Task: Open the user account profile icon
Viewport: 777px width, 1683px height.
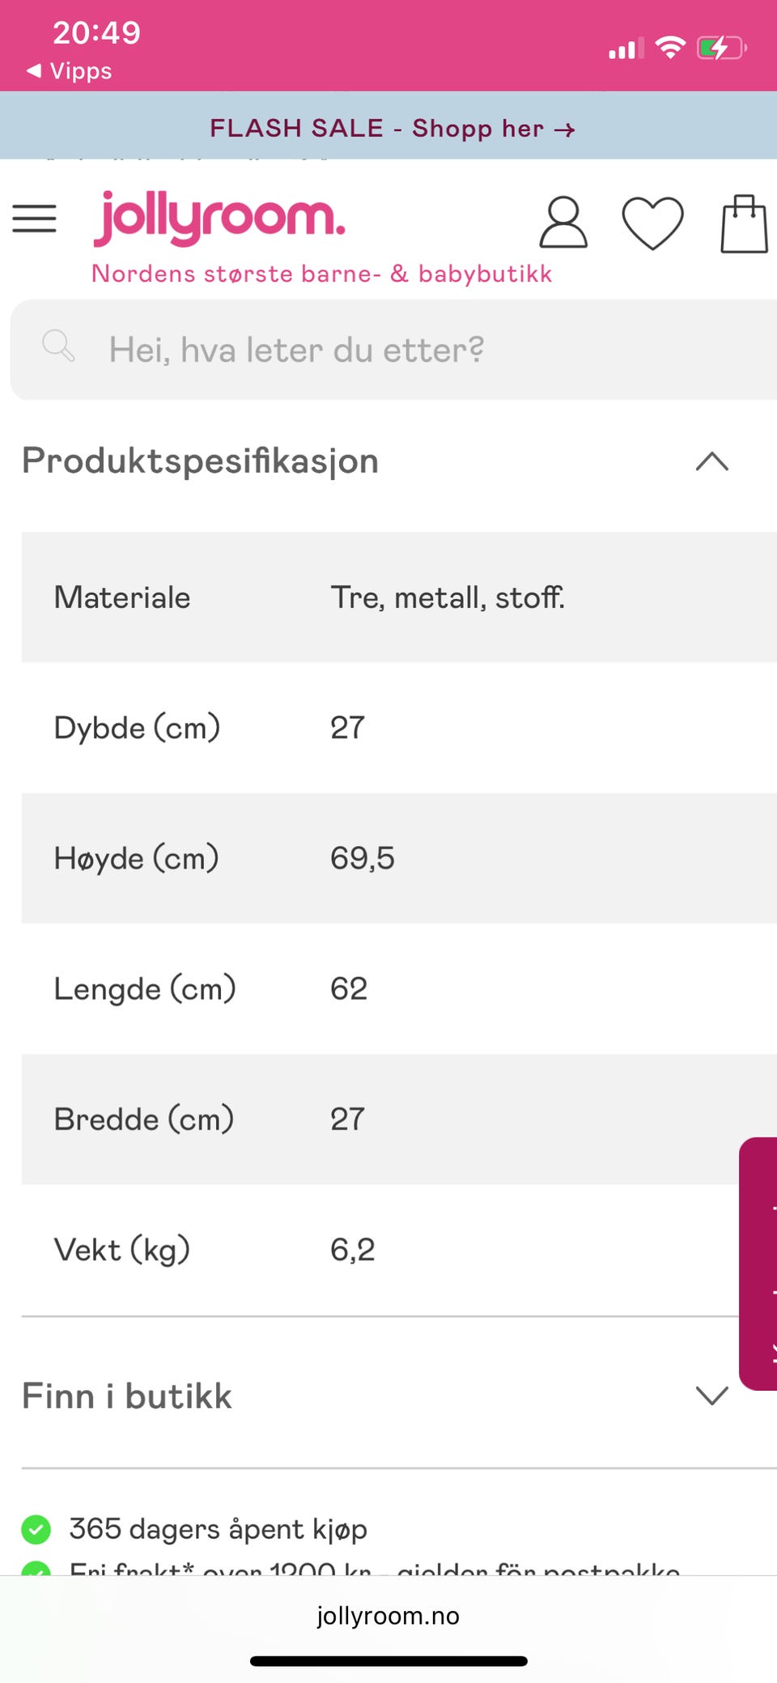Action: pos(563,222)
